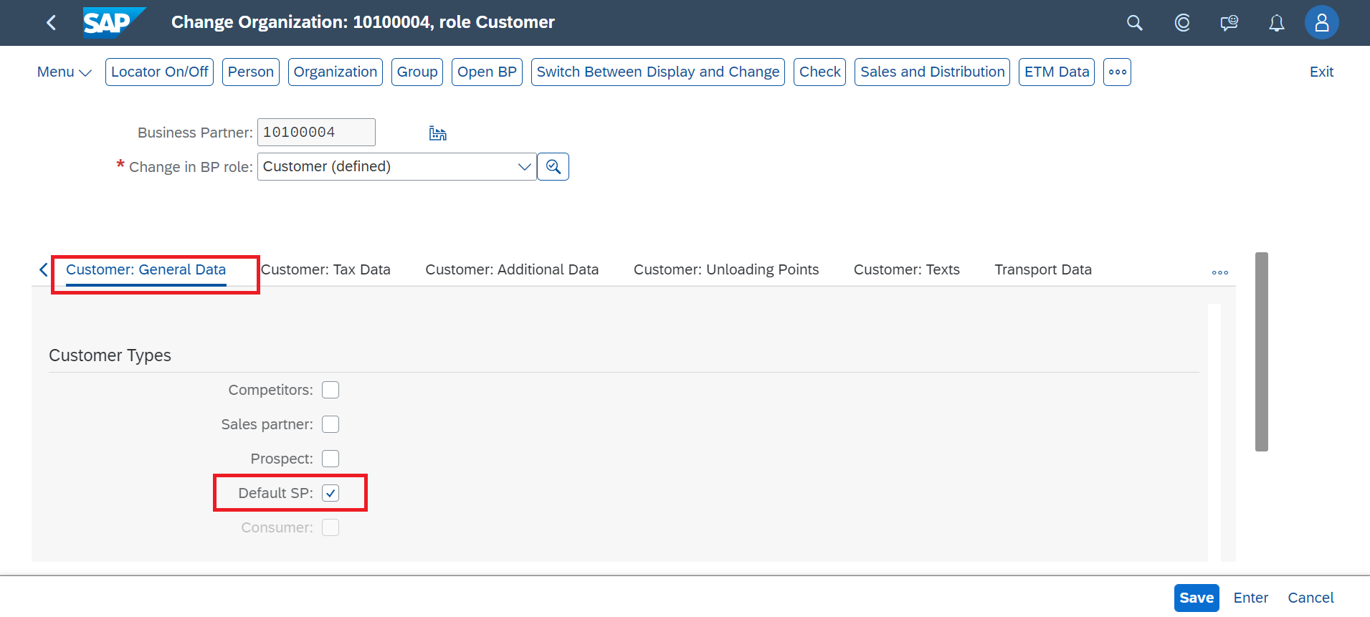The width and height of the screenshot is (1370, 617).
Task: Click Switch Between Display and Change
Action: [658, 72]
